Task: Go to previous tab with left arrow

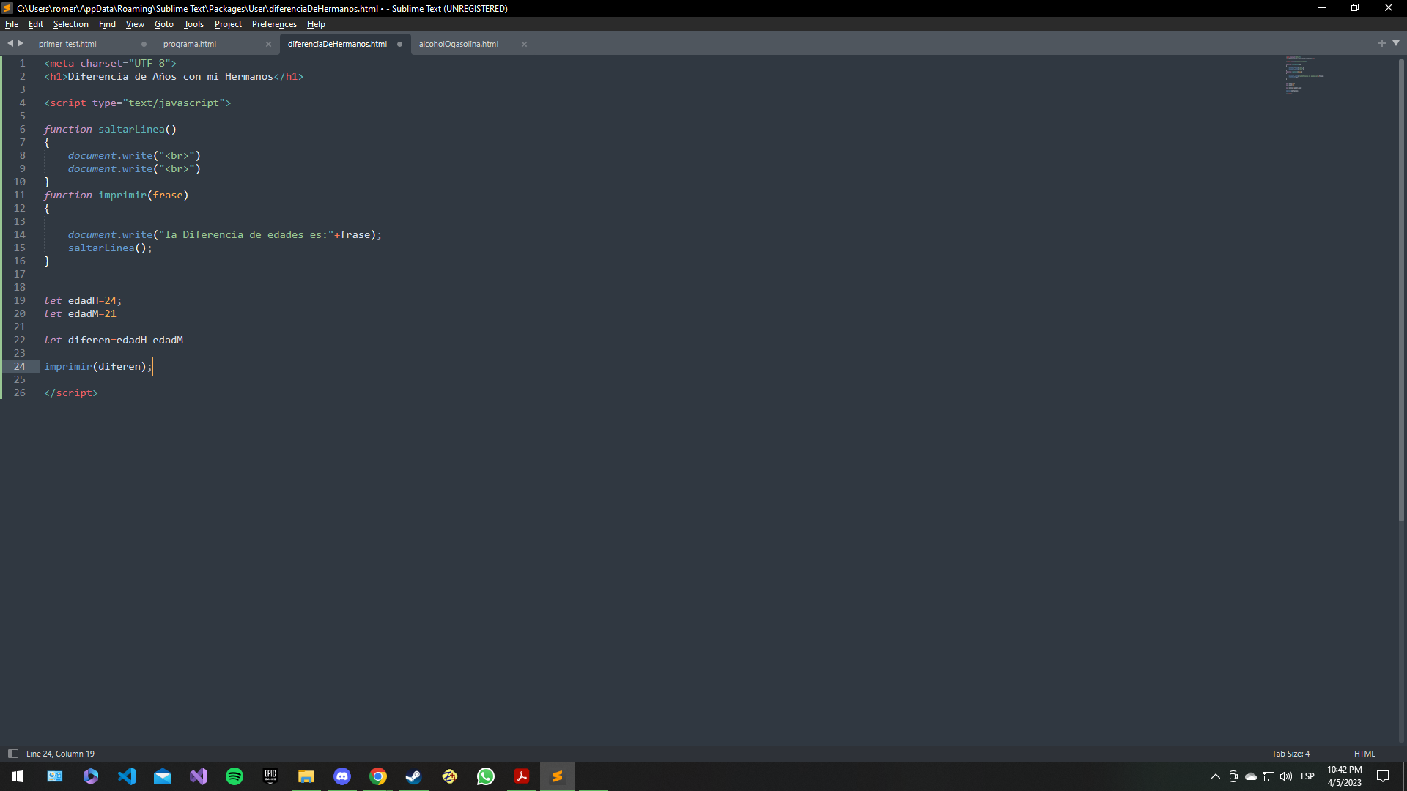Action: pyautogui.click(x=10, y=43)
